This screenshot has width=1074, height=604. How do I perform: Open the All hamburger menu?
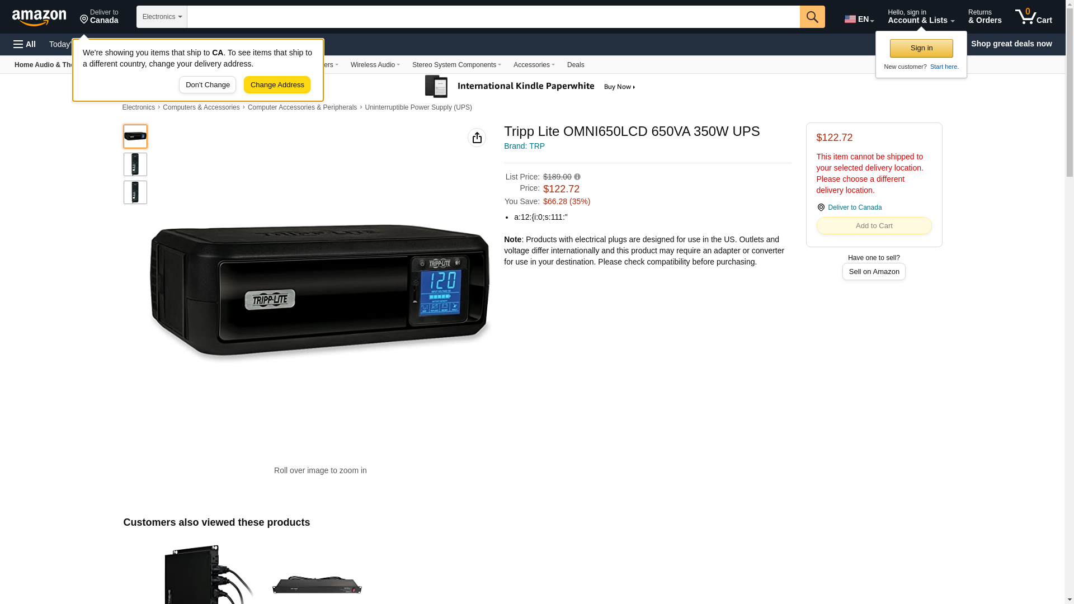coord(25,44)
